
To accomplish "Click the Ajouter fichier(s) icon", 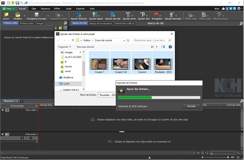I will click(79, 15).
